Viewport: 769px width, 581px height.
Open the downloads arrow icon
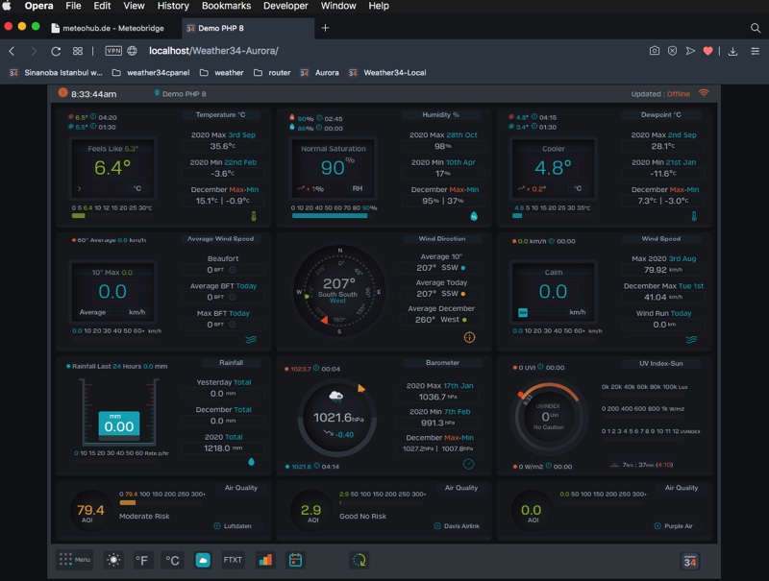point(732,51)
